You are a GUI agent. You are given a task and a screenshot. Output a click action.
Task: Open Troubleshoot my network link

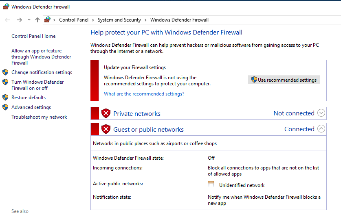point(39,117)
